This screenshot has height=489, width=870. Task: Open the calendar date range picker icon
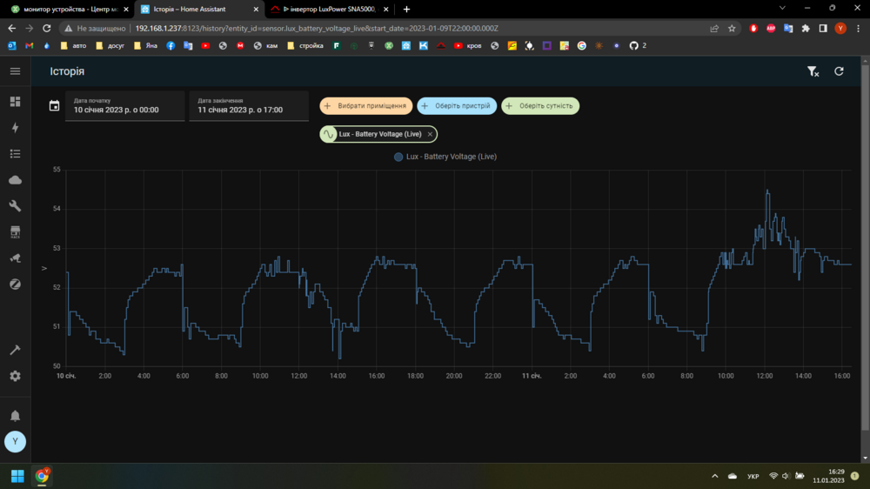(55, 106)
